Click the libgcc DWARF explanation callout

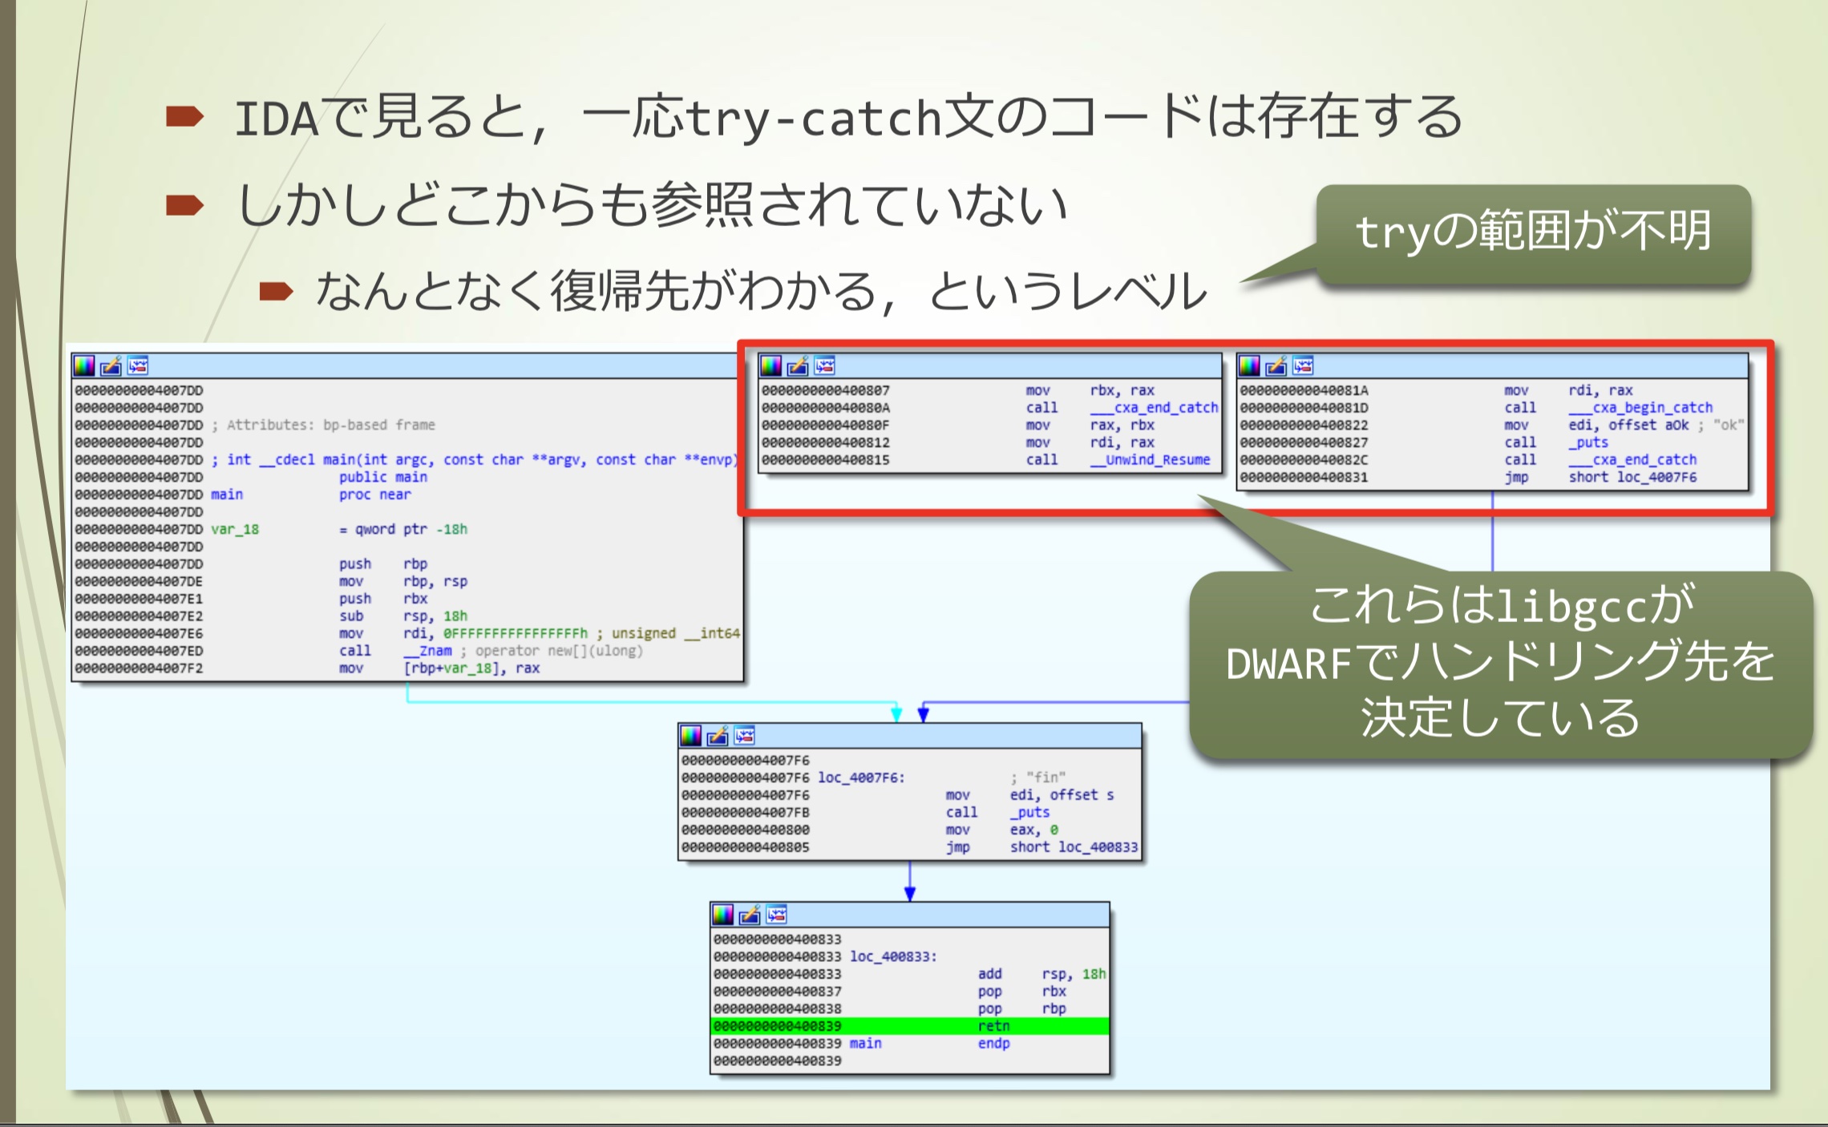click(x=1500, y=662)
